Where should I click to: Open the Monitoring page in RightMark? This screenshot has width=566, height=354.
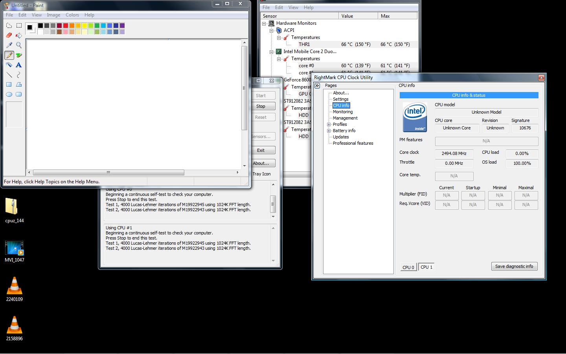click(x=343, y=112)
